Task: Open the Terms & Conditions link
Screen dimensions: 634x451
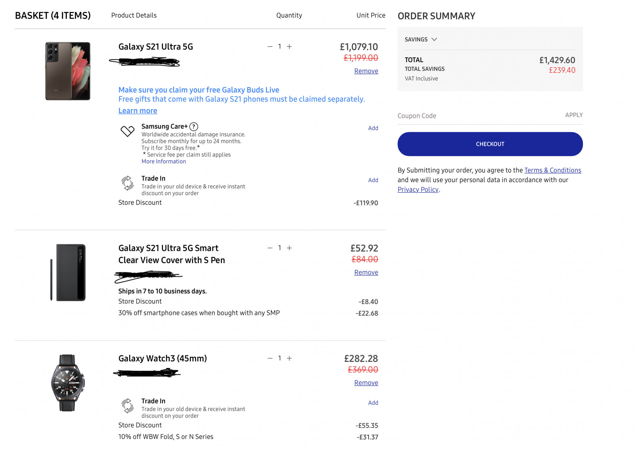Action: (552, 170)
